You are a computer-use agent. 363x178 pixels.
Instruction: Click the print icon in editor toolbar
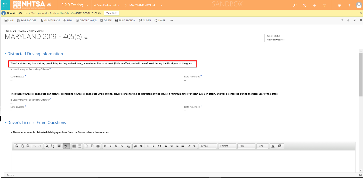point(98,146)
